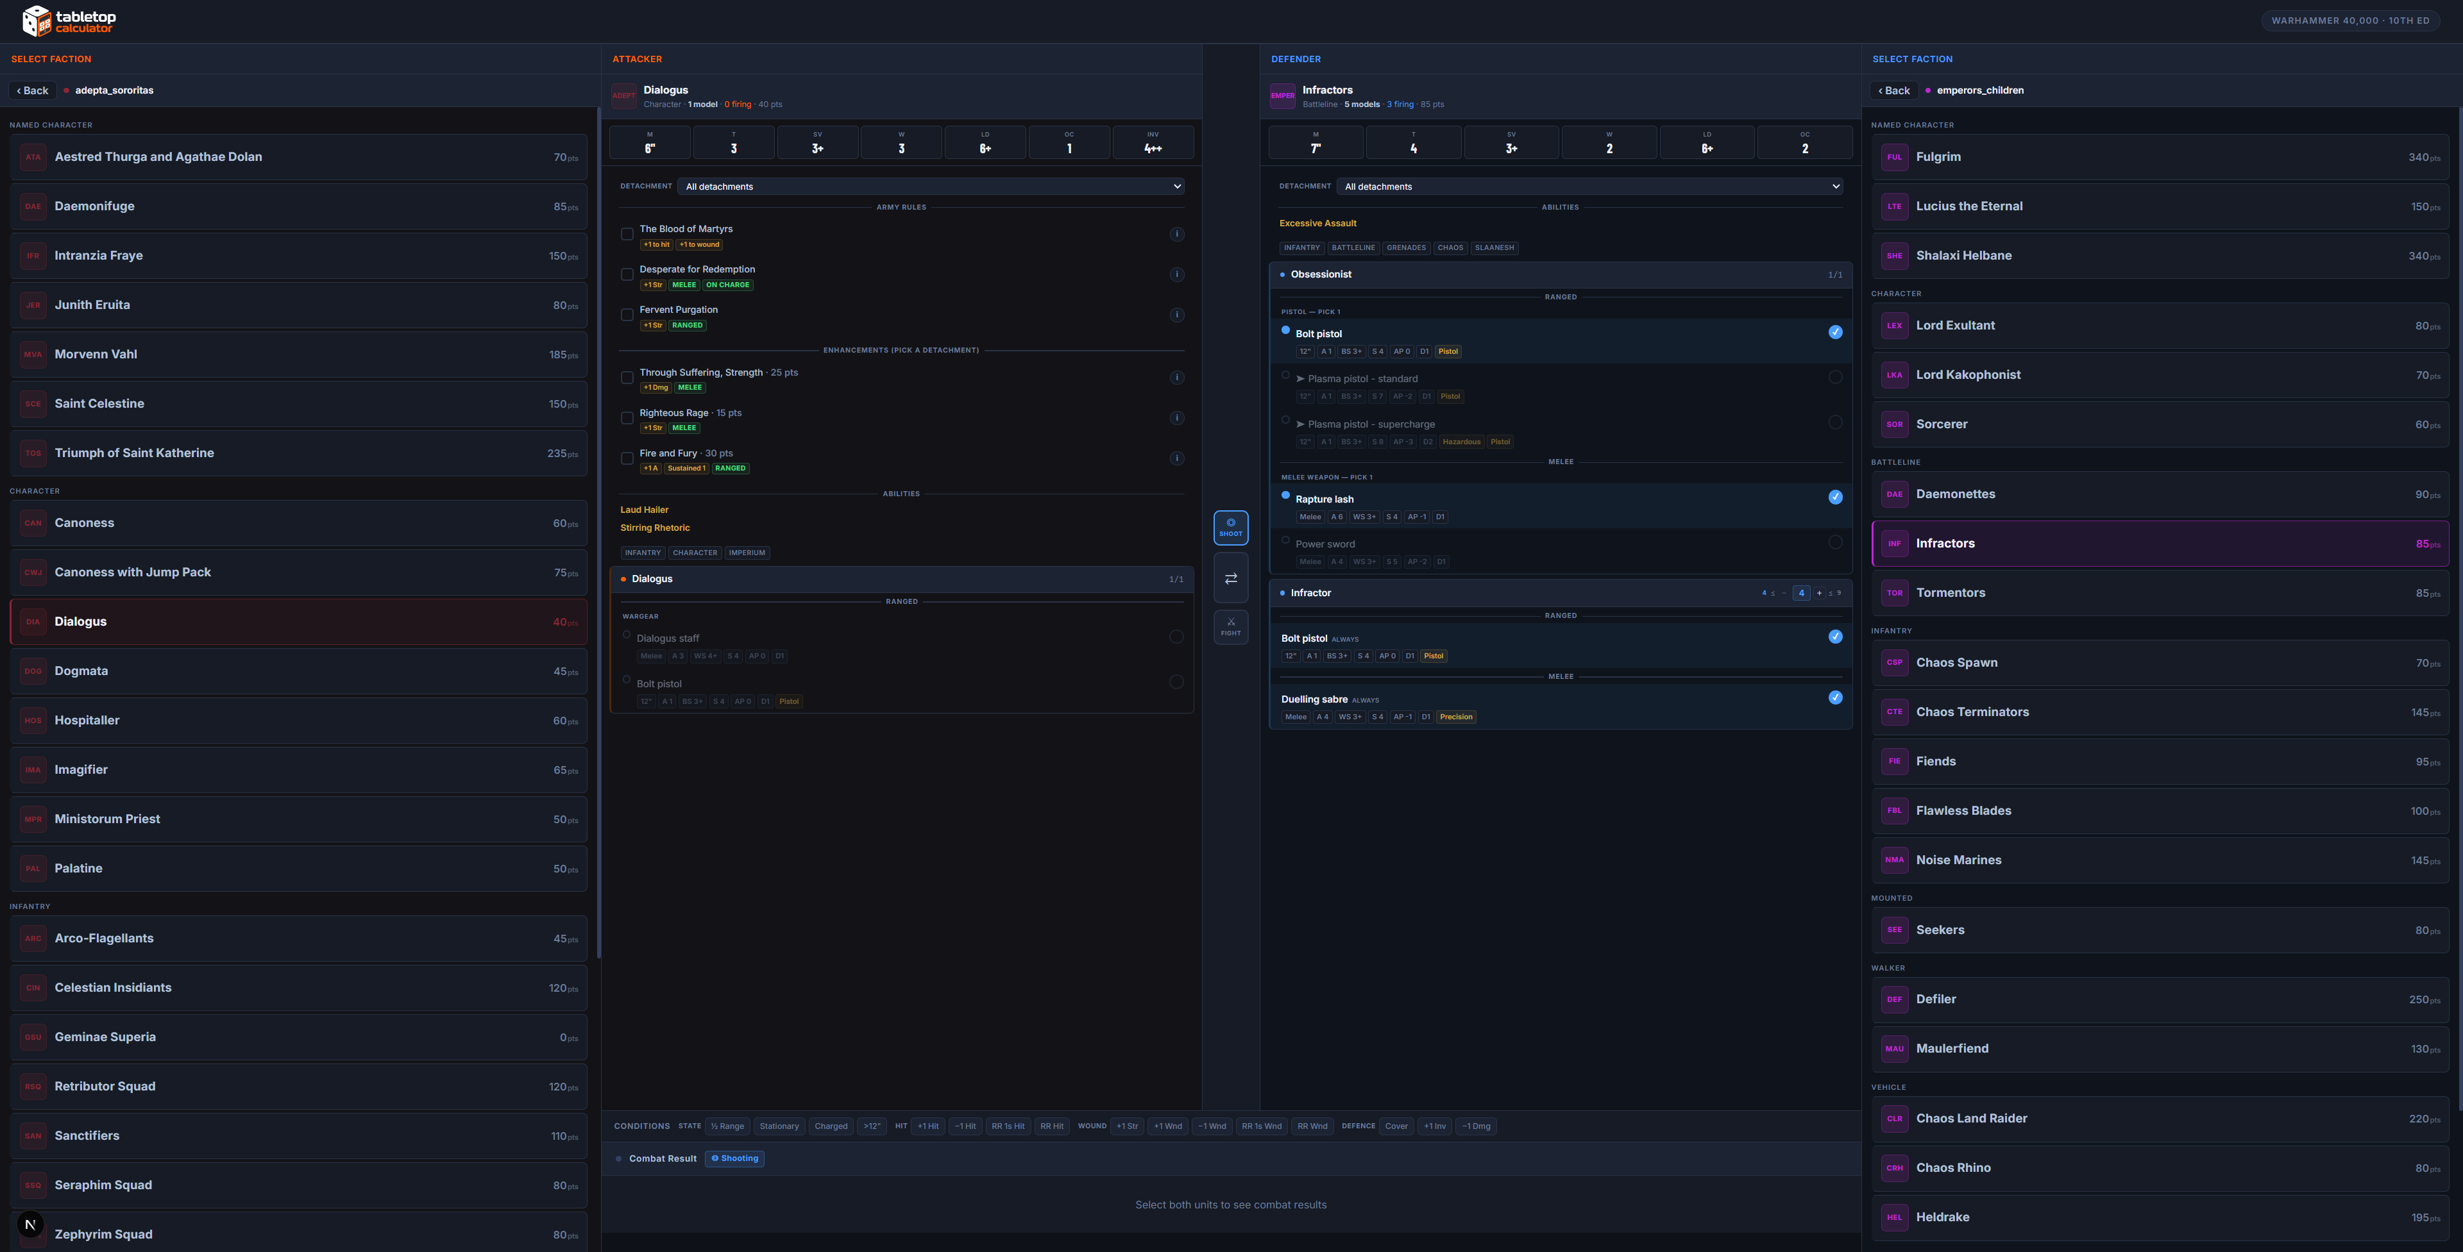Image resolution: width=2463 pixels, height=1252 pixels.
Task: Check Fire and Fury enhancement
Action: click(x=627, y=458)
